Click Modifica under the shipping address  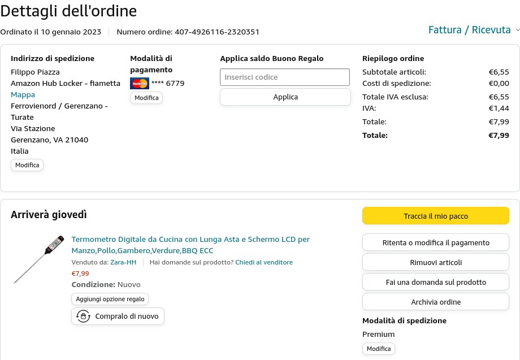27,165
